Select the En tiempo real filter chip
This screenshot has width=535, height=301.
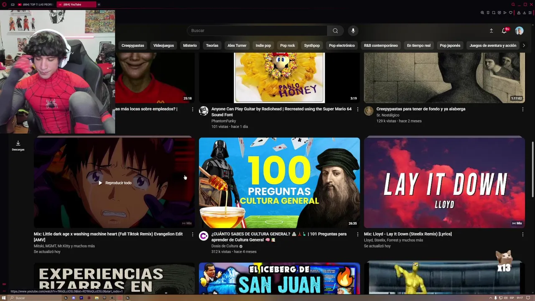point(419,46)
